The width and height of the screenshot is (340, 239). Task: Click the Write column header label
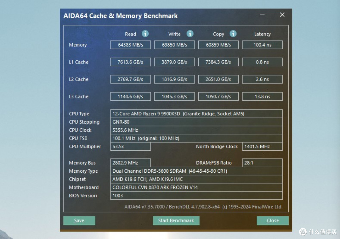coord(174,34)
